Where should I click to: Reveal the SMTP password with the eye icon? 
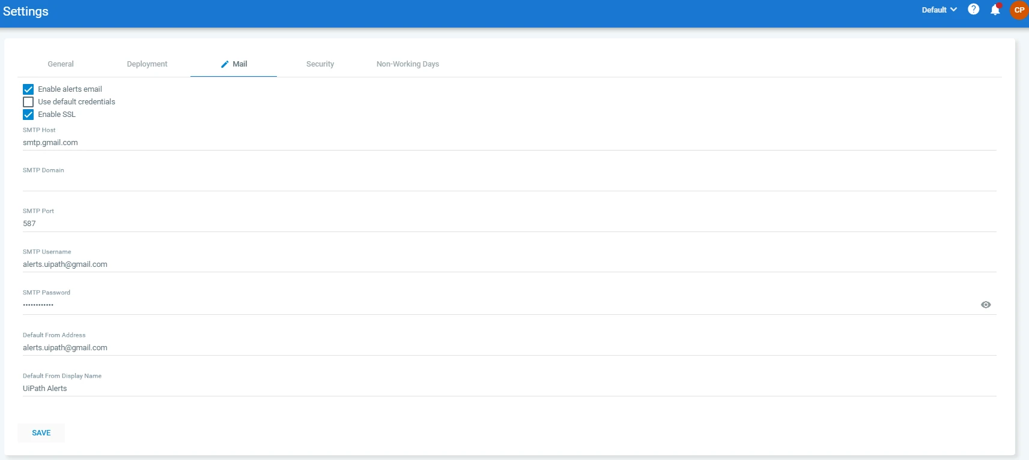(986, 305)
